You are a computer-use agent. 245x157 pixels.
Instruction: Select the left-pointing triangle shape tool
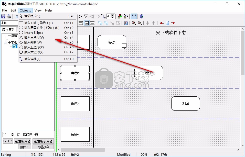pos(92,16)
